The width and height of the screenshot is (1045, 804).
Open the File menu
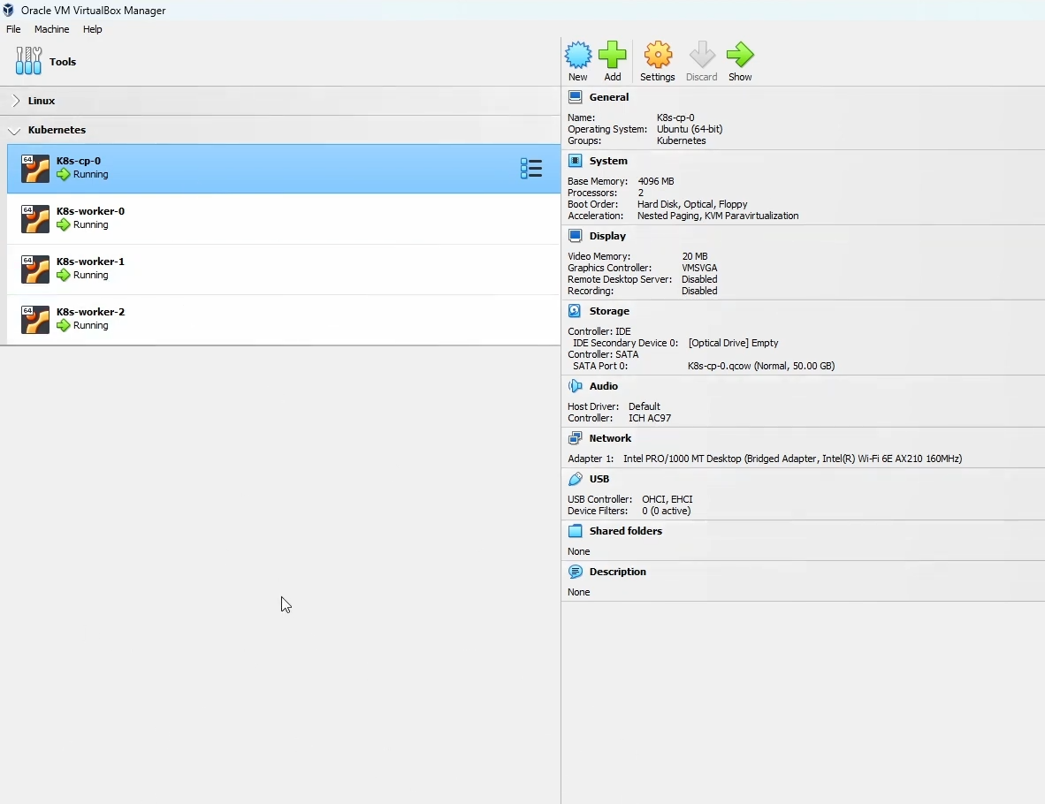[x=13, y=29]
